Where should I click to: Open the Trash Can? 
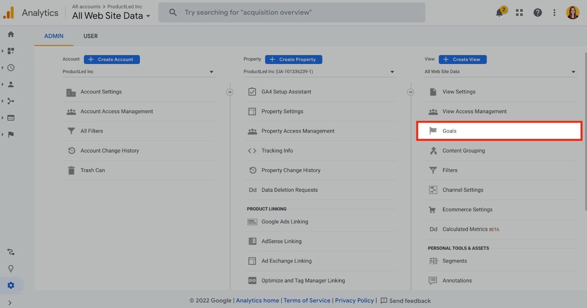coord(138,170)
